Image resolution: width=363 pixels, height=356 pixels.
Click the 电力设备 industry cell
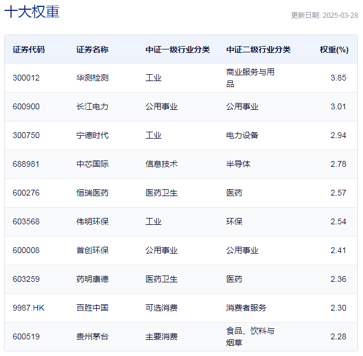[242, 135]
